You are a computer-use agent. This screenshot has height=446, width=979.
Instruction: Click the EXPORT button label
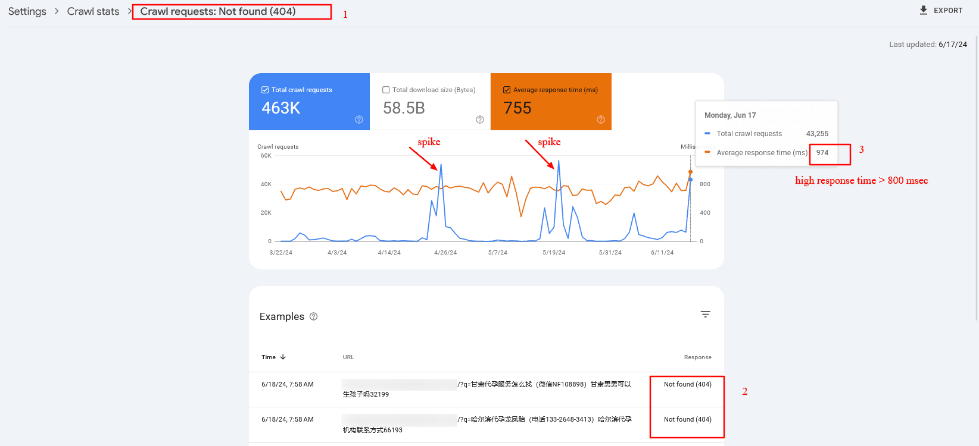(x=948, y=11)
